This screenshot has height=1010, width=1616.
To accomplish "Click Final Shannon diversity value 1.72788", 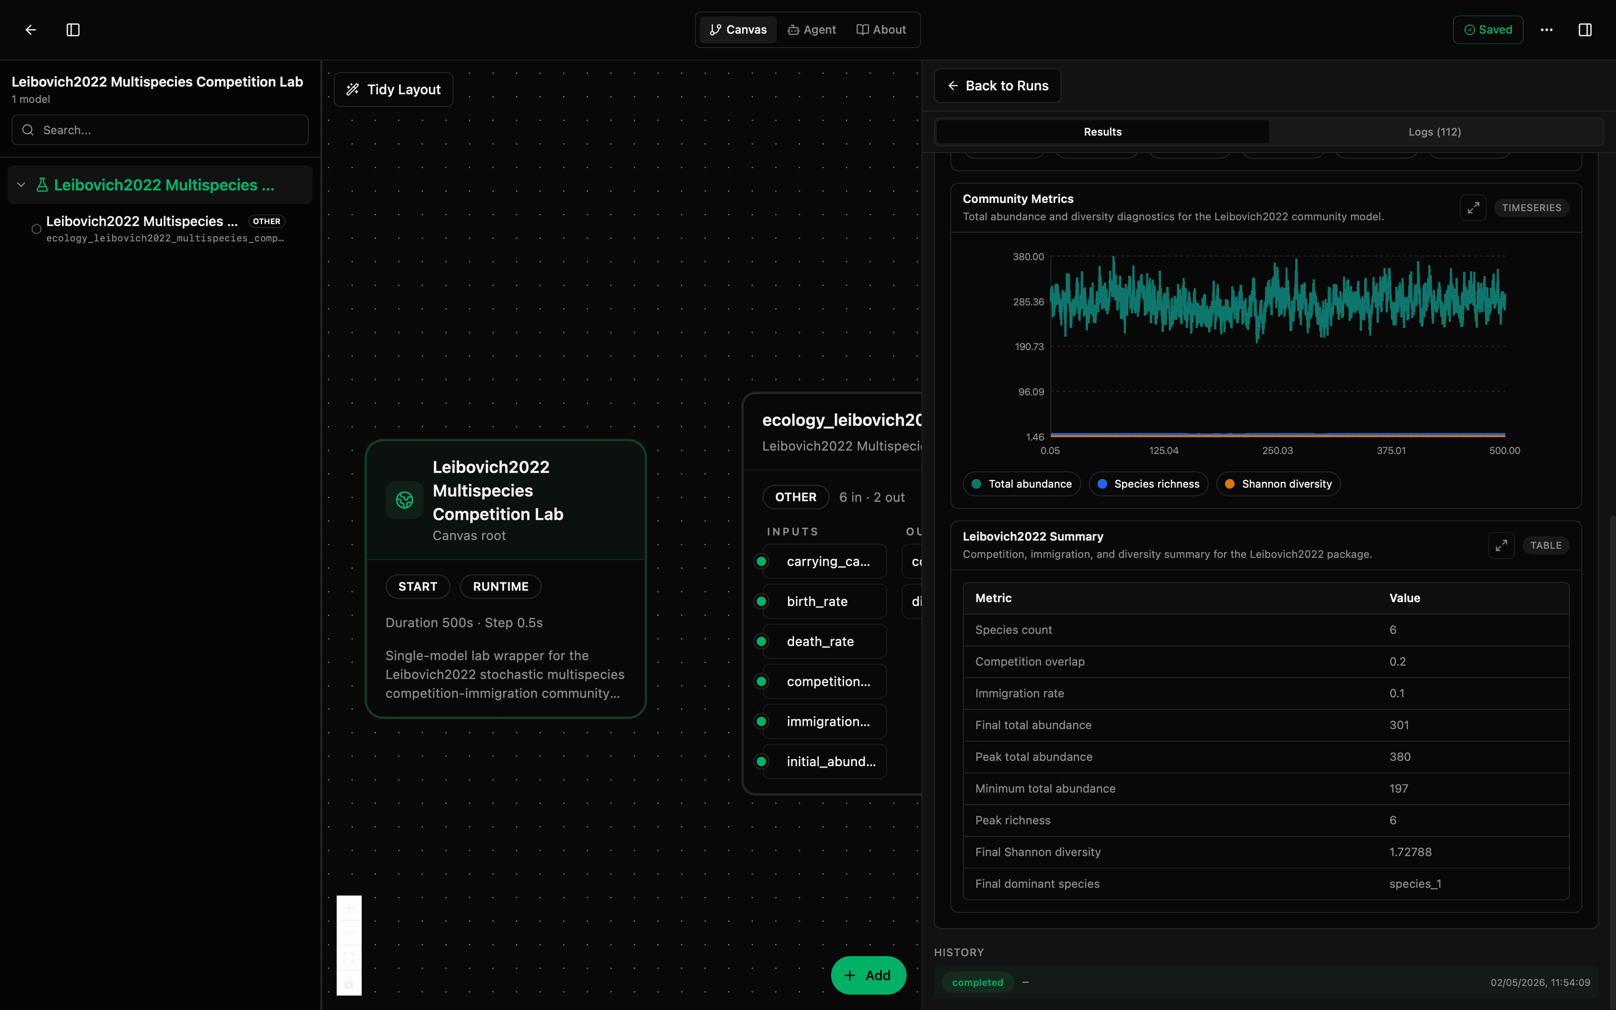I will (1410, 852).
